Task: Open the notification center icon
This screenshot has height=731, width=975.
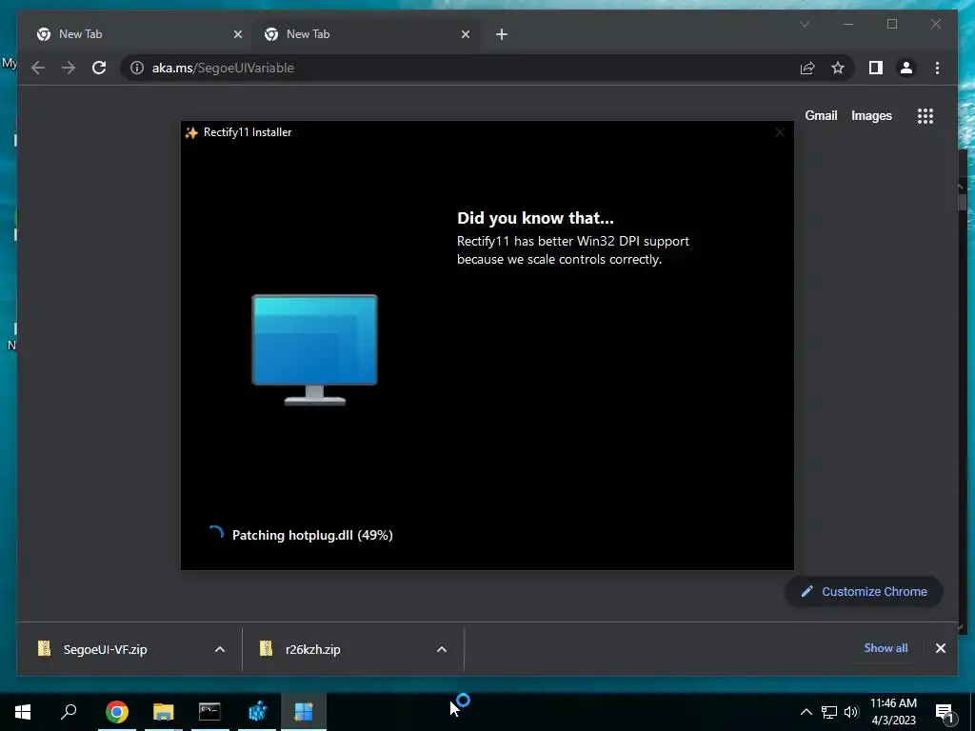Action: point(945,712)
